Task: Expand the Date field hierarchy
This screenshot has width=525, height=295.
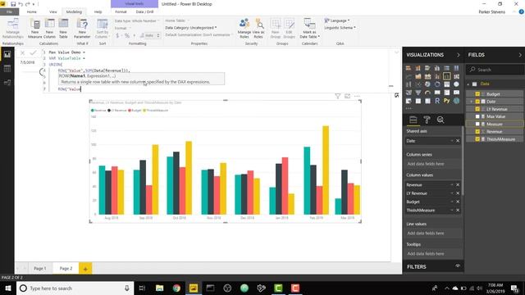Action: pos(472,102)
